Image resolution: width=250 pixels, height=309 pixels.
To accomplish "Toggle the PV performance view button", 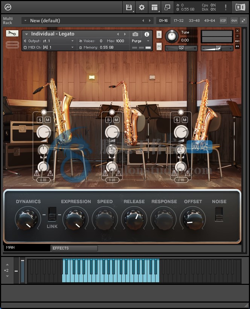I will [238, 46].
